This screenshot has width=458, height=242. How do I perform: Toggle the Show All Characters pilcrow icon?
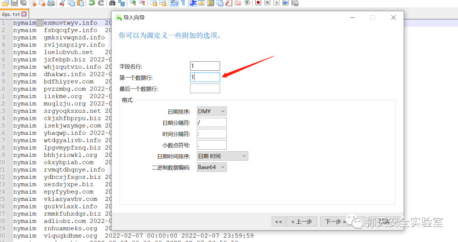tap(183, 3)
